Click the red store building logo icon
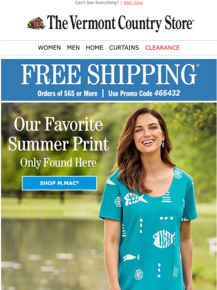Screen dimensions: 217x290 (x=36, y=23)
